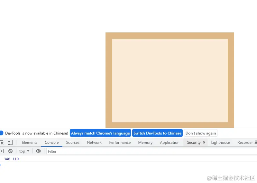This screenshot has height=183, width=257.
Task: Focus the console Filter field
Action: pos(151,152)
